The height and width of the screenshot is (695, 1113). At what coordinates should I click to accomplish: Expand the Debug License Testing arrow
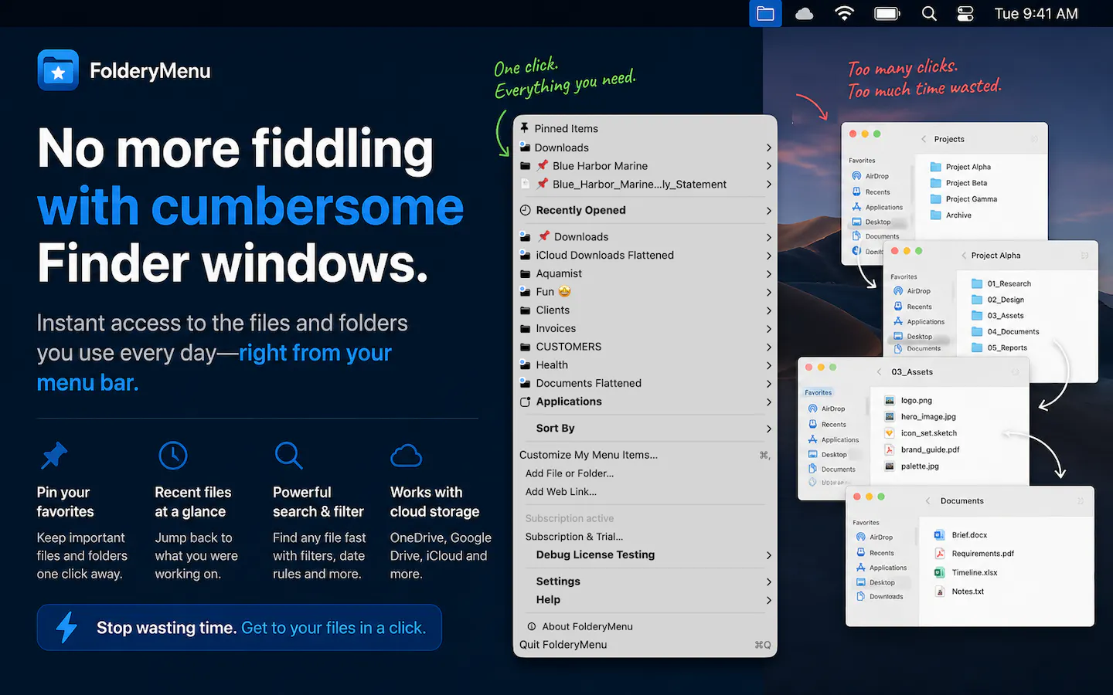769,555
